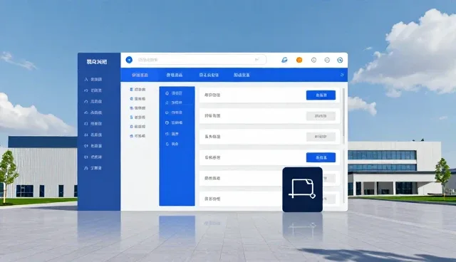This screenshot has width=456, height=262.
Task: Select the fourth item in the bright blue panel
Action: click(x=174, y=123)
